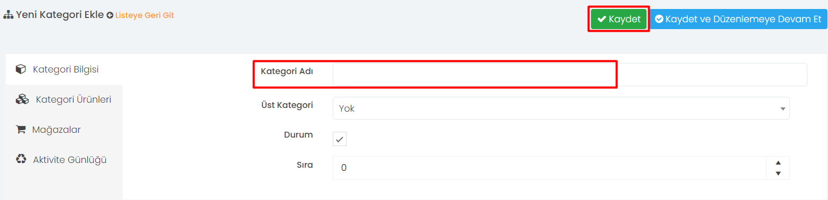Open the Üst Kategori dropdown showing Yok
Screen dimensions: 828x200
coord(561,108)
